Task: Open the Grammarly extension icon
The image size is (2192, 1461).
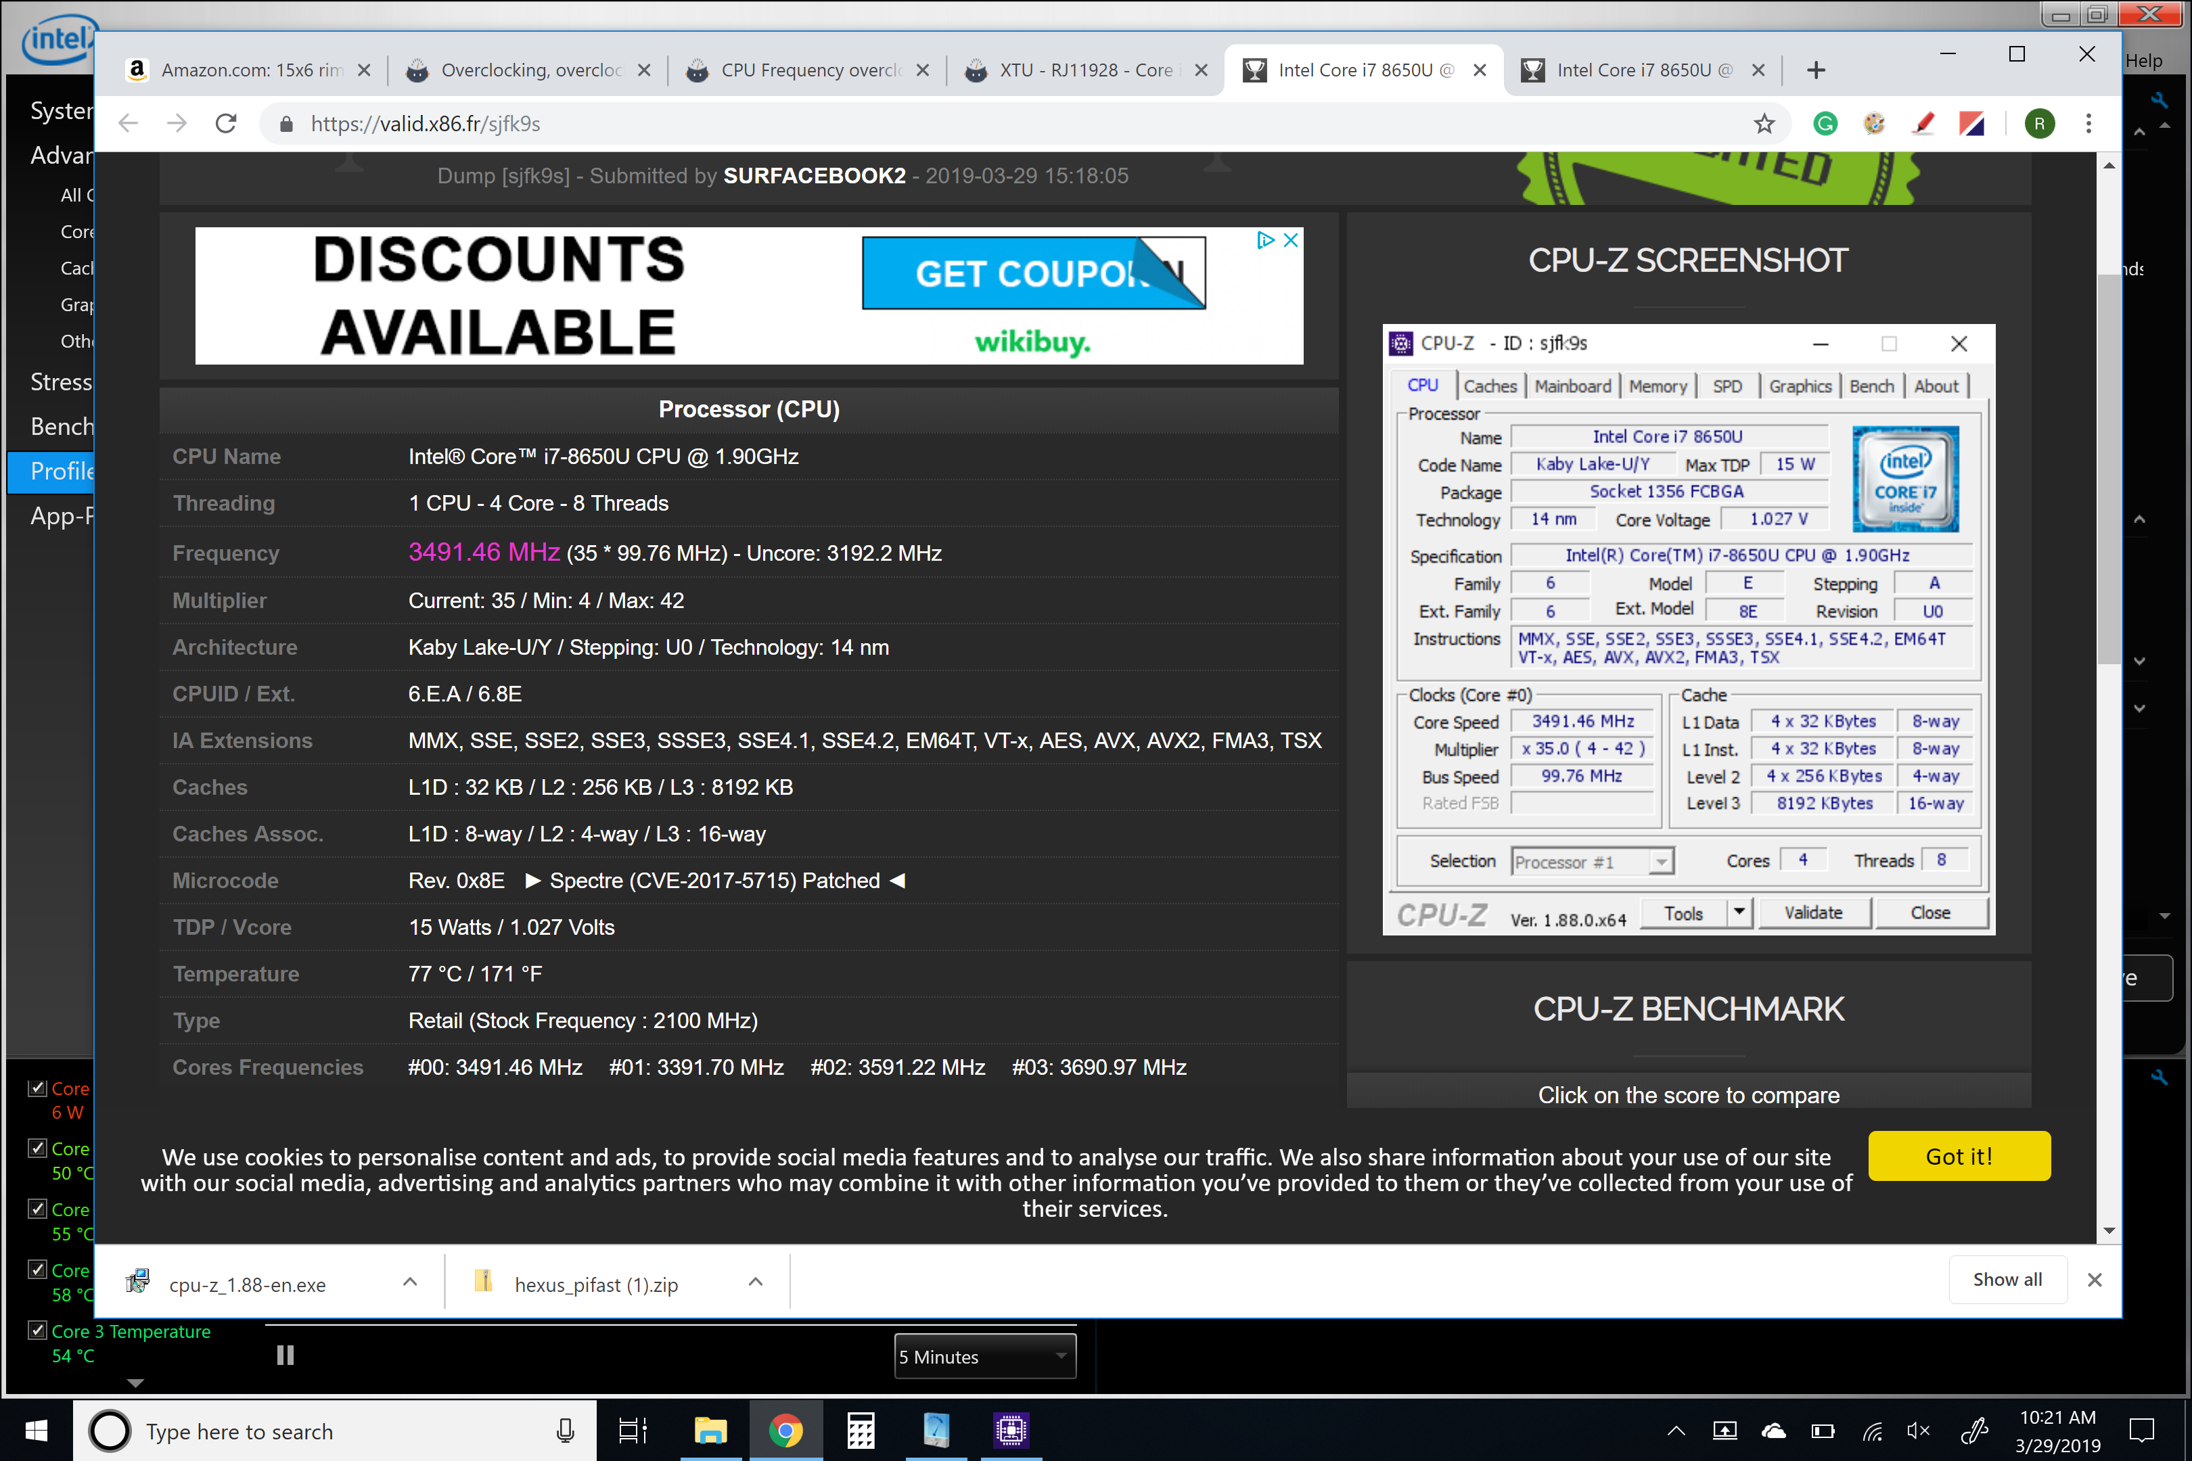Action: pos(1825,123)
